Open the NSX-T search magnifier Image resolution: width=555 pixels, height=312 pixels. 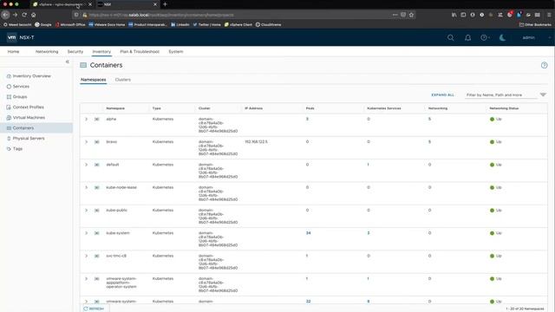point(450,37)
